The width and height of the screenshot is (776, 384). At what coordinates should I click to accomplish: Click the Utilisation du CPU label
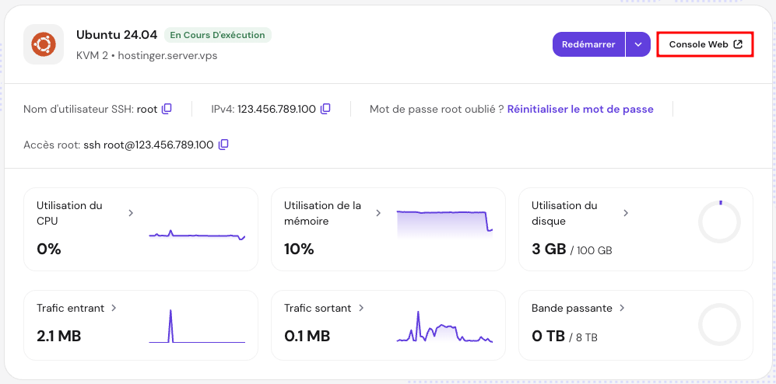(69, 213)
